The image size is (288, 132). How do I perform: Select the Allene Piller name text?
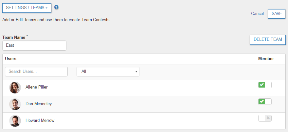point(37,88)
